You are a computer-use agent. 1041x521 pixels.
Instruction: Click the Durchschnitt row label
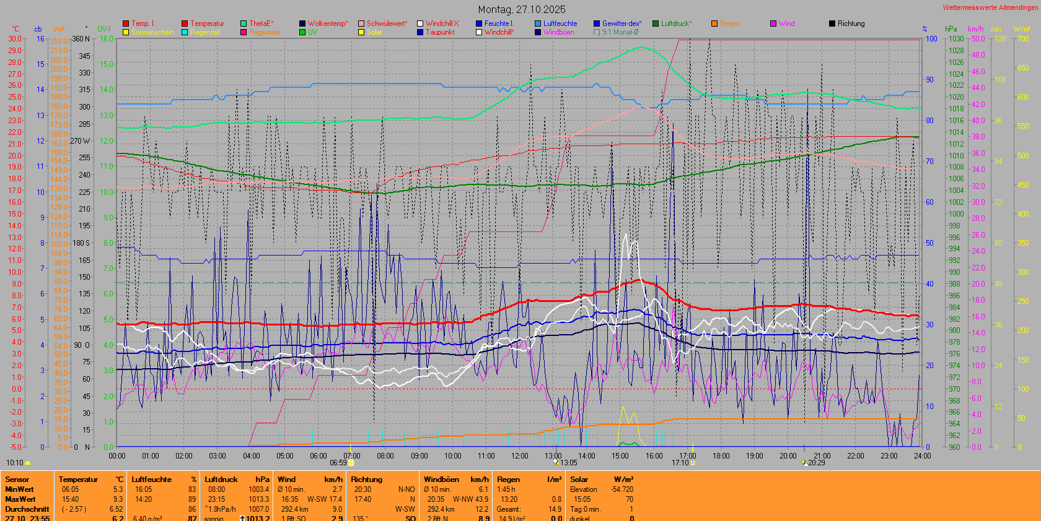click(27, 509)
